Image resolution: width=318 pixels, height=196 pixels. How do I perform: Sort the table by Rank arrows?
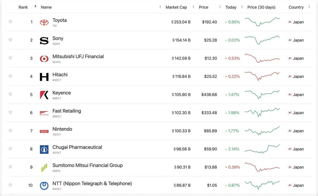(36, 7)
